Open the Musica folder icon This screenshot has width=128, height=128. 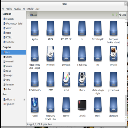82,79
